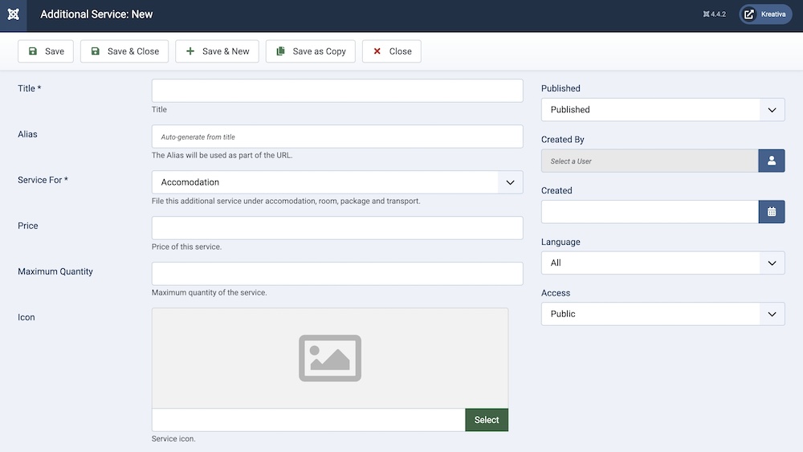Select the Maximum Quantity field
The width and height of the screenshot is (803, 452).
[x=337, y=274]
